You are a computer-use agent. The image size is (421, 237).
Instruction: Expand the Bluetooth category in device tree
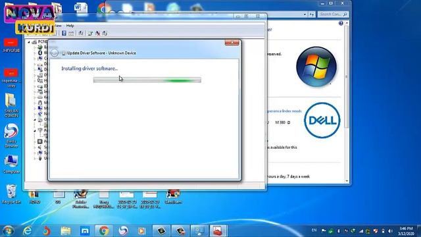pos(35,53)
